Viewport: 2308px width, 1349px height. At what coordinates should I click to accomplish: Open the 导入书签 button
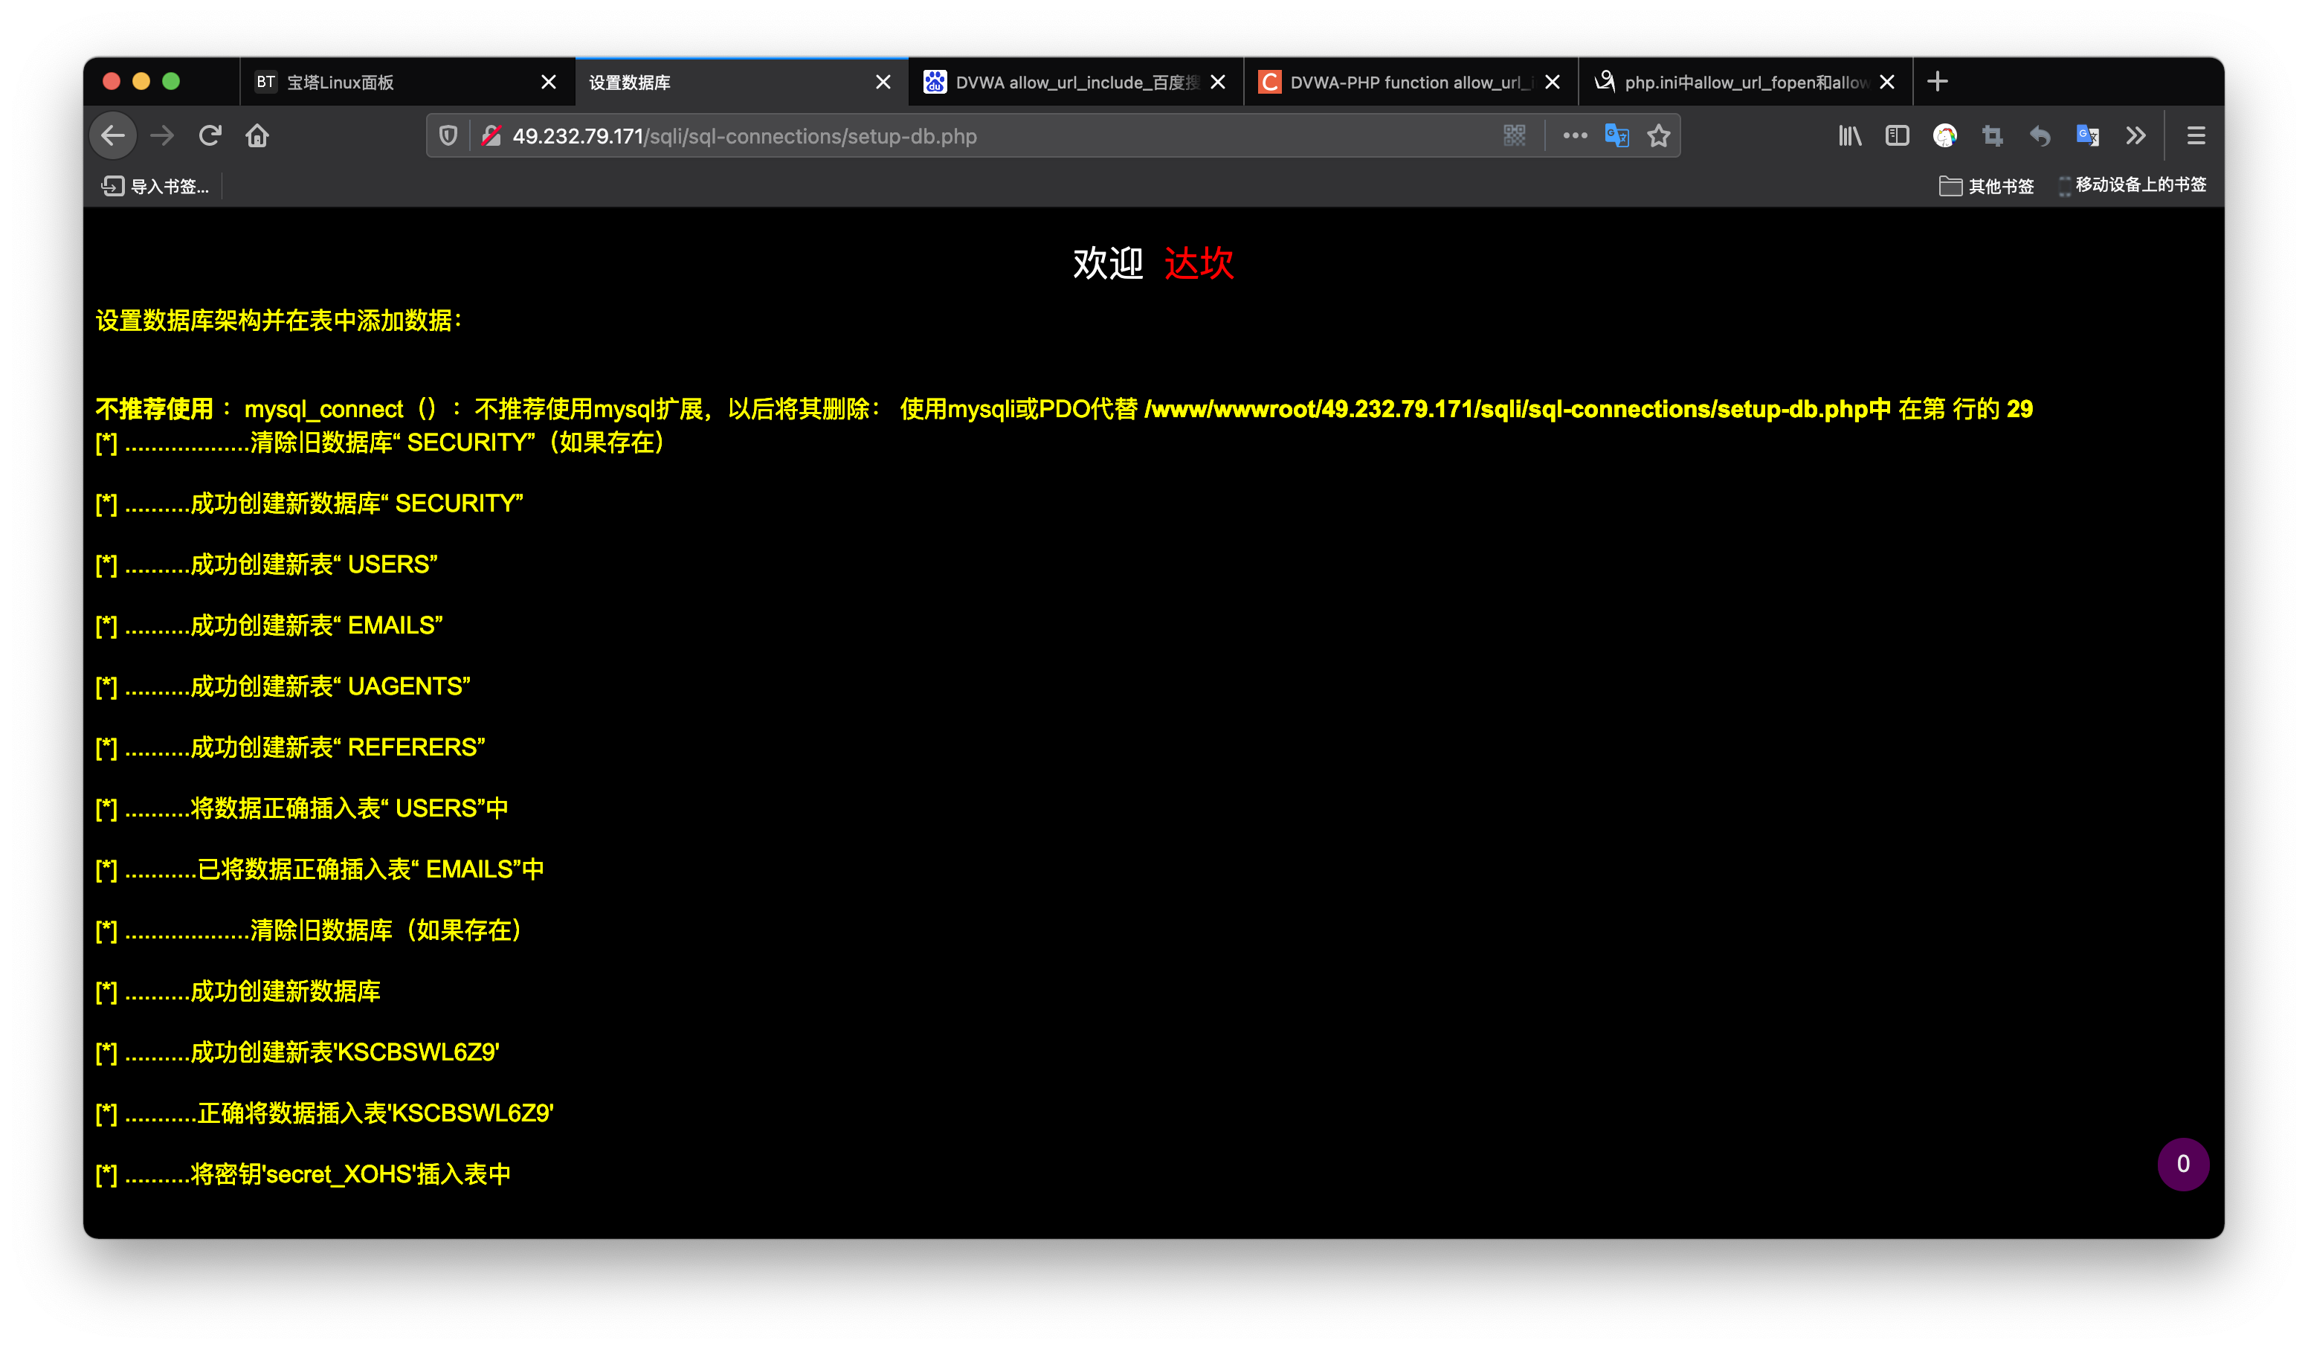(x=155, y=187)
